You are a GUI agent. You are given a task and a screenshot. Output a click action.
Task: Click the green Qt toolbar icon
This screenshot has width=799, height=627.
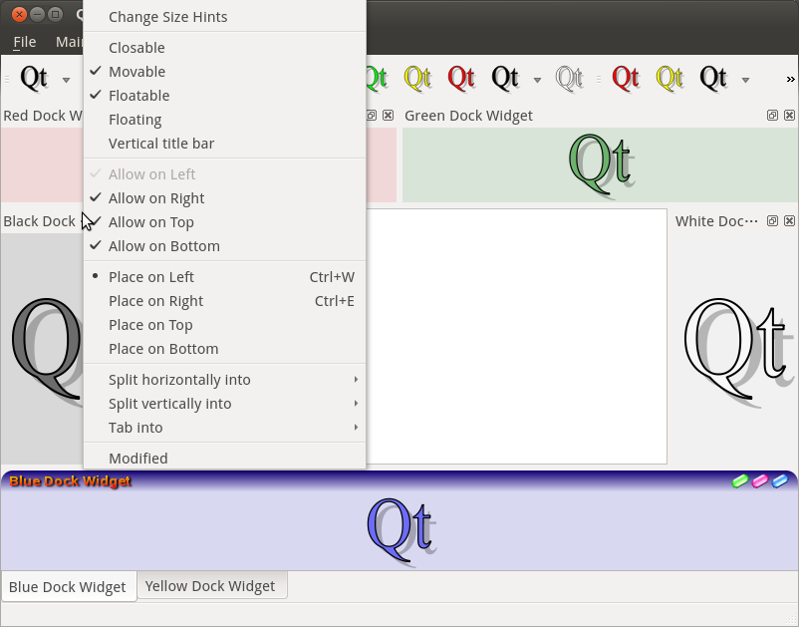pos(377,79)
